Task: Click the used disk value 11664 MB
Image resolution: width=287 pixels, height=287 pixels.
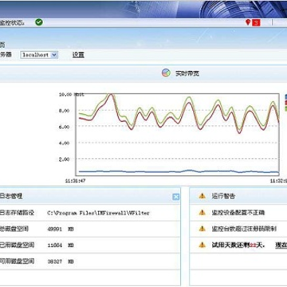Action: tap(61, 246)
